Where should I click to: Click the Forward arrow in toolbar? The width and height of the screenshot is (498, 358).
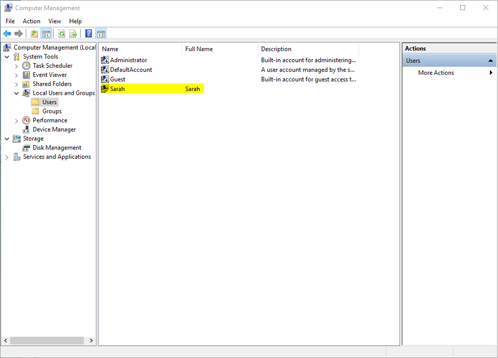tap(18, 34)
